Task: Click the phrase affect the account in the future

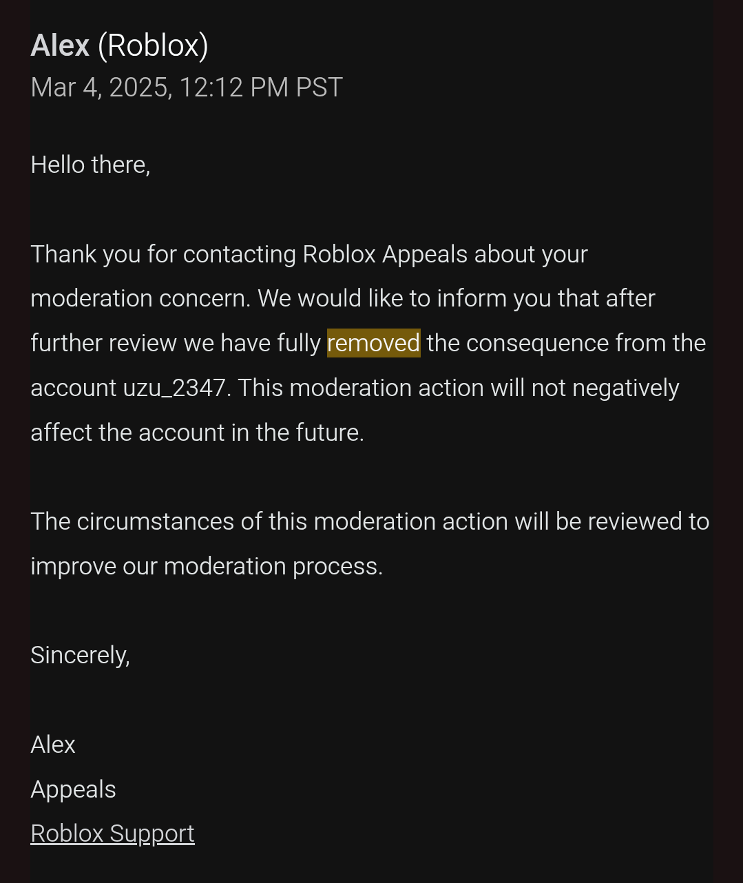Action: click(x=197, y=433)
